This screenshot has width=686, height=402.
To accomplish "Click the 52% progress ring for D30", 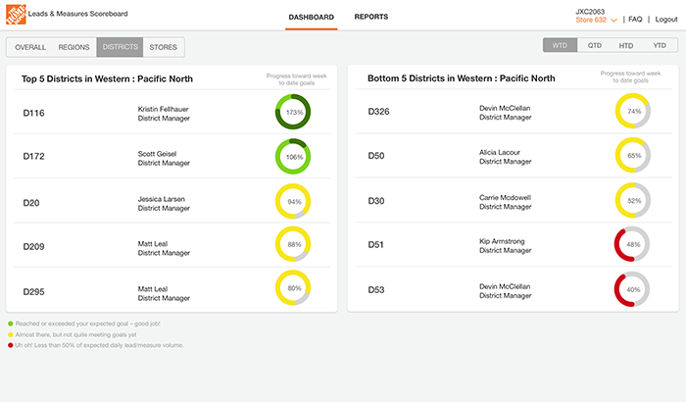I will pyautogui.click(x=633, y=200).
